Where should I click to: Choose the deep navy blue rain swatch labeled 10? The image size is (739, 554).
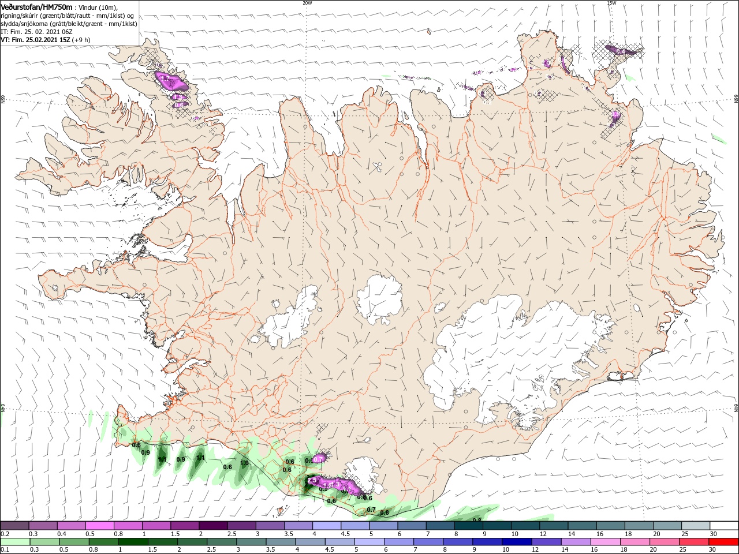[517, 541]
